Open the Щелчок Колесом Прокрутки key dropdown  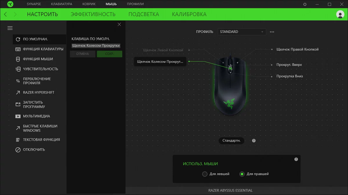(x=96, y=46)
